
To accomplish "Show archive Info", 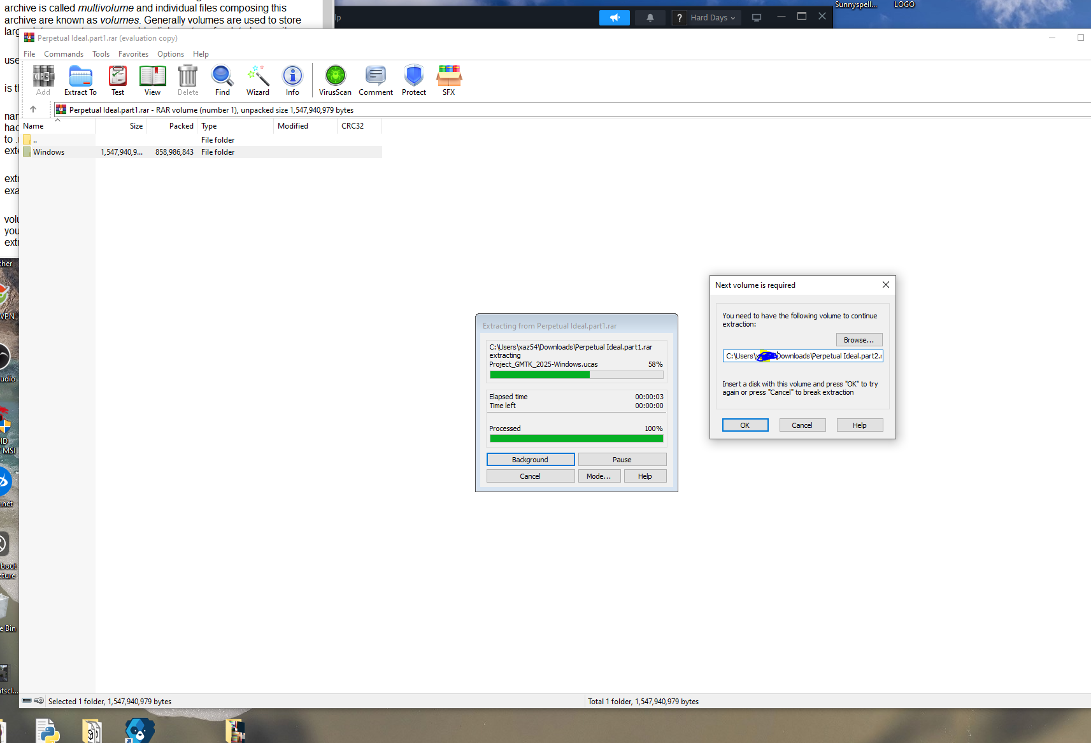I will click(292, 80).
